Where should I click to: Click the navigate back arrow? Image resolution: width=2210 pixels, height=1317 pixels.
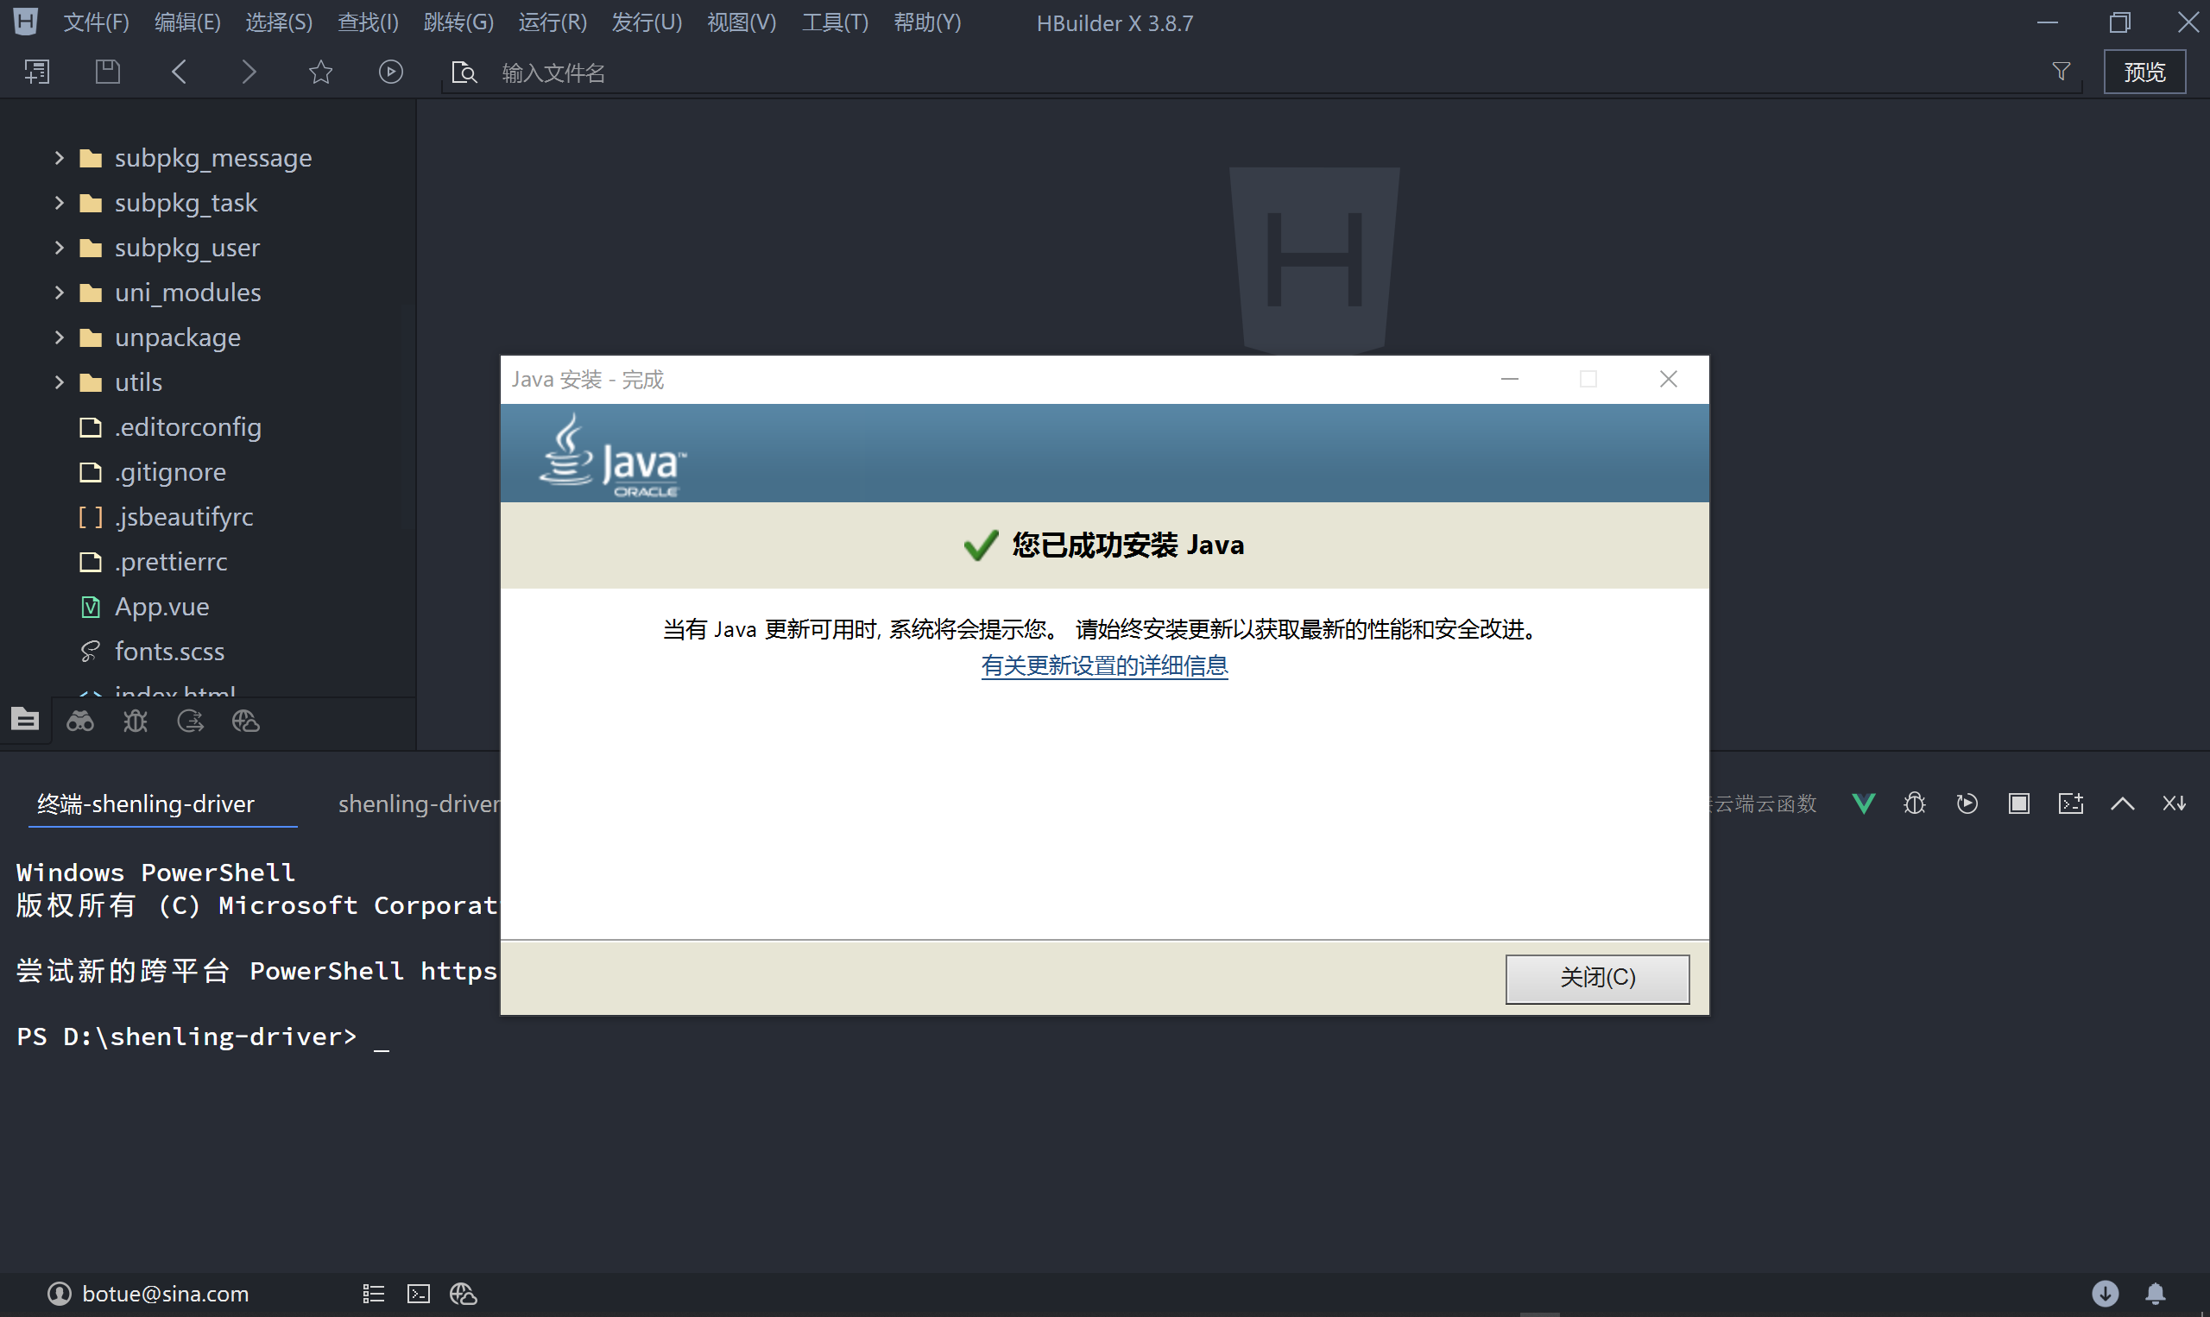pos(179,72)
